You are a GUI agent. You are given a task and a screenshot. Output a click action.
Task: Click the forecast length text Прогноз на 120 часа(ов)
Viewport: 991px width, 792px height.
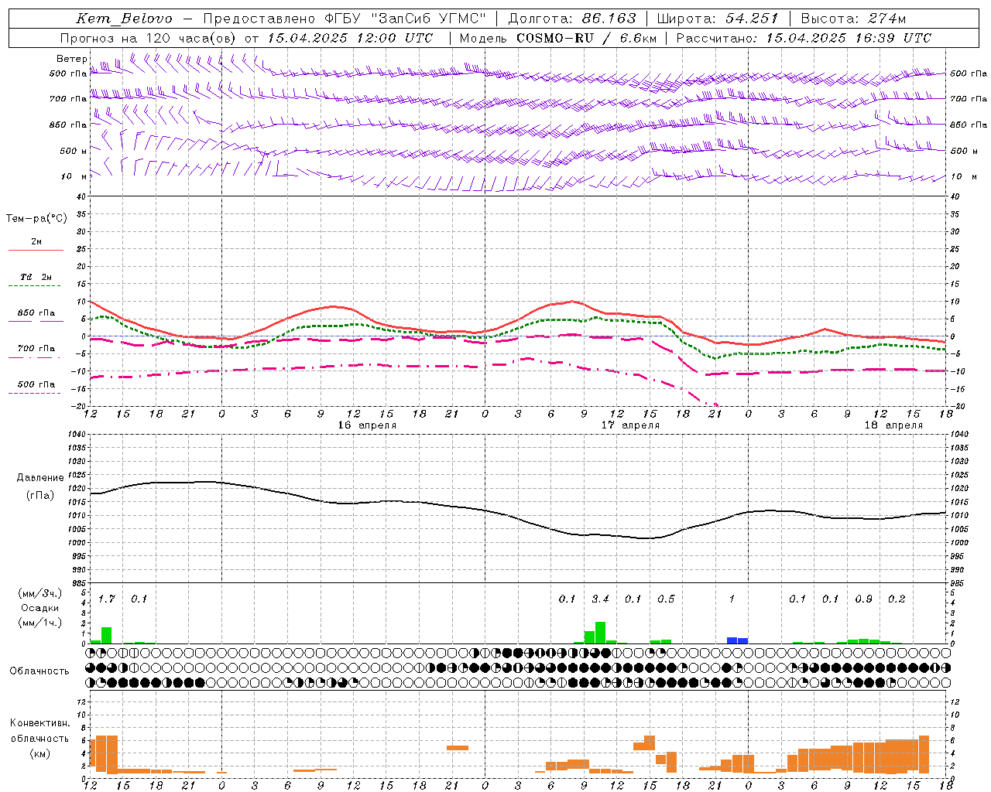149,38
